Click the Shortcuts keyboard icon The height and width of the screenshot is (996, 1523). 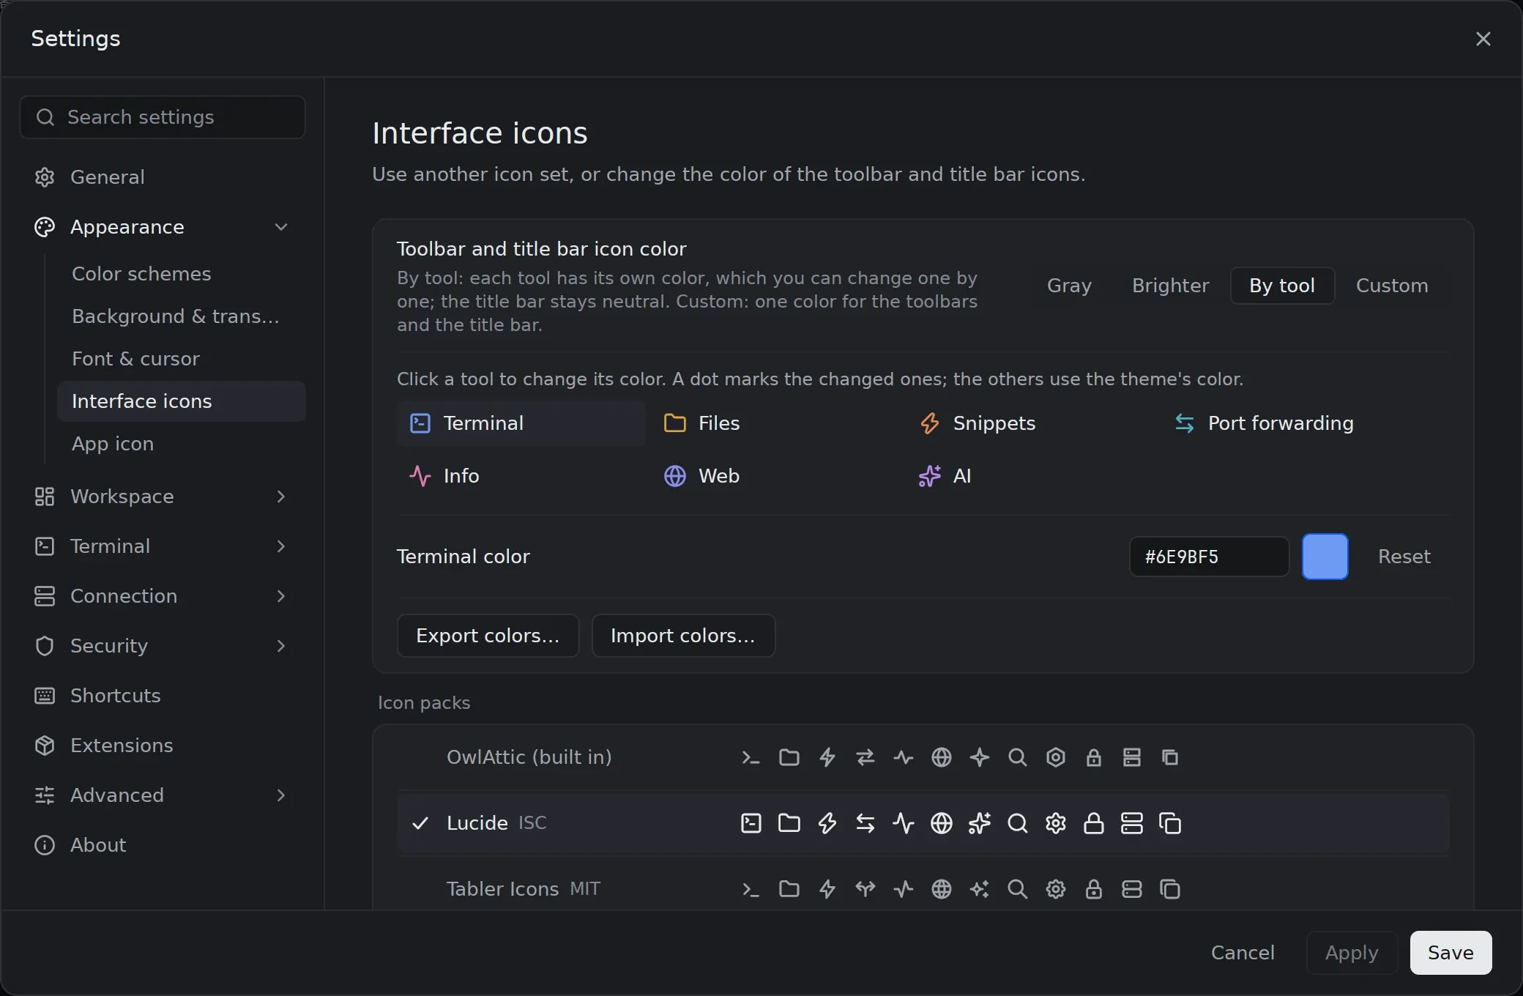click(45, 696)
